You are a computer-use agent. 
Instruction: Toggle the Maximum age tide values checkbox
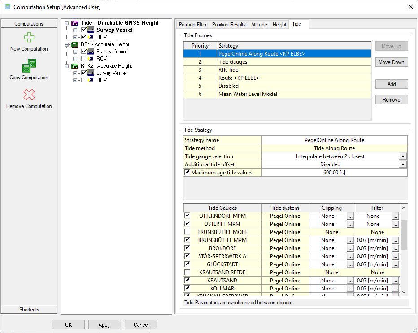(187, 173)
